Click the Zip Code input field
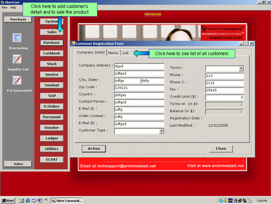The width and height of the screenshot is (271, 204). [x=139, y=88]
